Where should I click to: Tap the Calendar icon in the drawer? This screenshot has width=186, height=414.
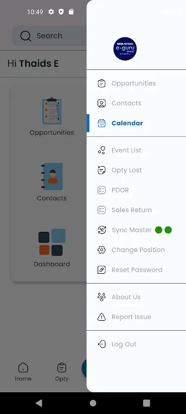[x=101, y=123]
